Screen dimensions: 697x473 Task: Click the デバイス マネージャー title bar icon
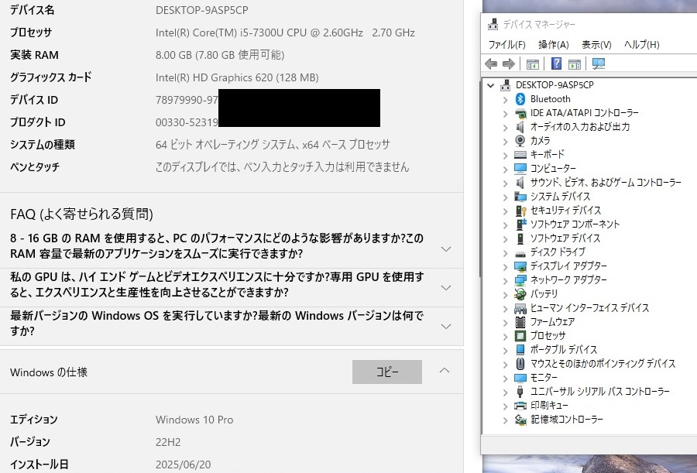tap(493, 24)
